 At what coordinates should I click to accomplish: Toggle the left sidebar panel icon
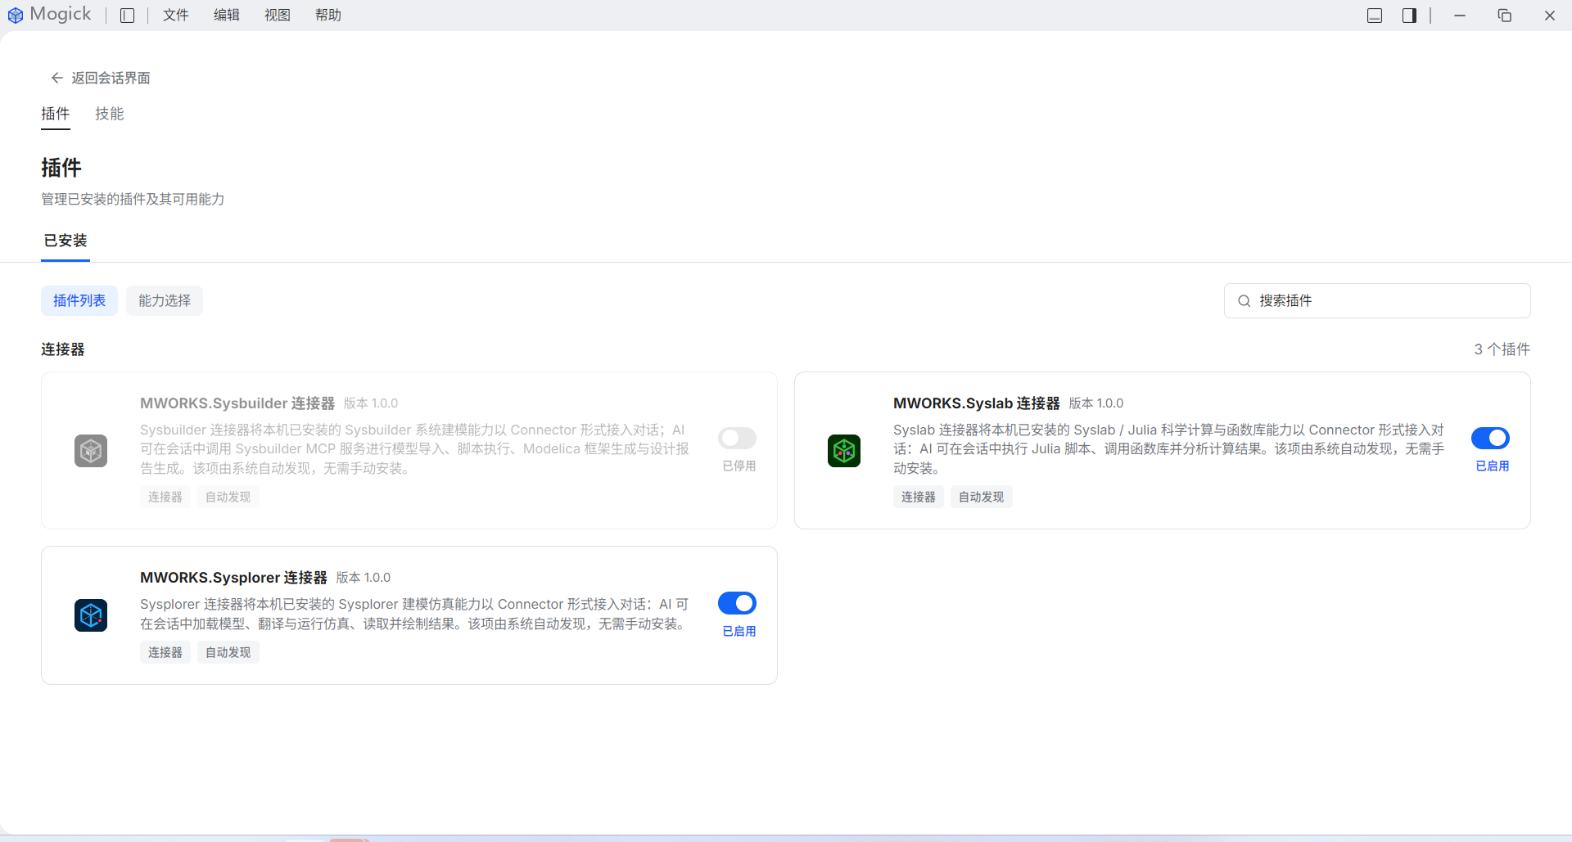click(x=127, y=16)
